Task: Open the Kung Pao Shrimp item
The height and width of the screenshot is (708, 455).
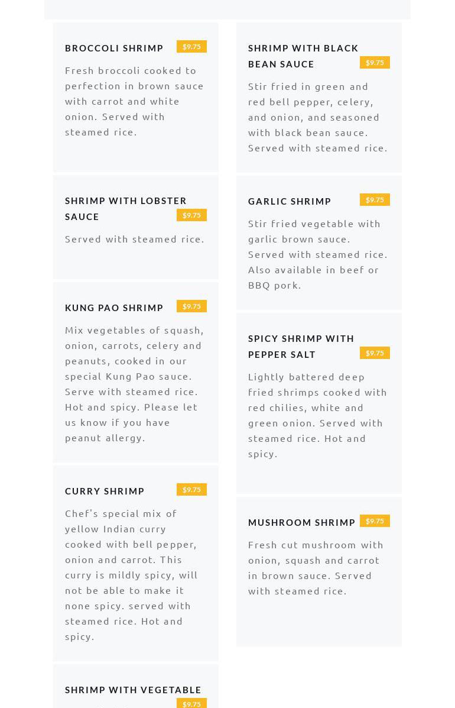Action: click(114, 308)
